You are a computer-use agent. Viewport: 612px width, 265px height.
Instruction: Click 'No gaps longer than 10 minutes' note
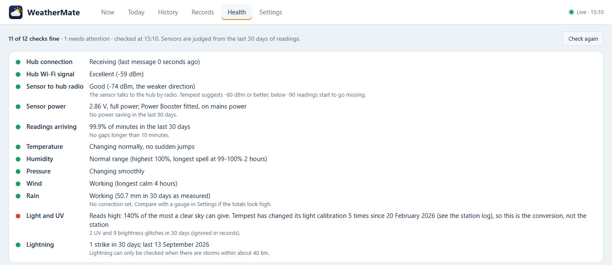click(129, 135)
